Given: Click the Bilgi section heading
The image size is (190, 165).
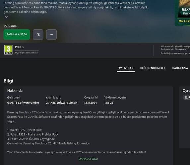Looking at the screenshot, I should tap(8, 81).
